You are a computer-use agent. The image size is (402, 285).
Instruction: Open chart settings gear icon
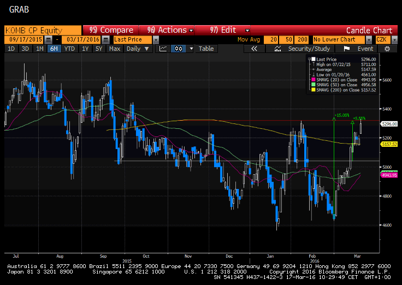(x=387, y=49)
